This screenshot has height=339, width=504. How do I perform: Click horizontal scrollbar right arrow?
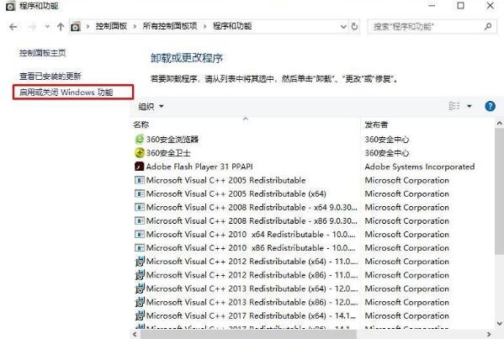coord(489,335)
